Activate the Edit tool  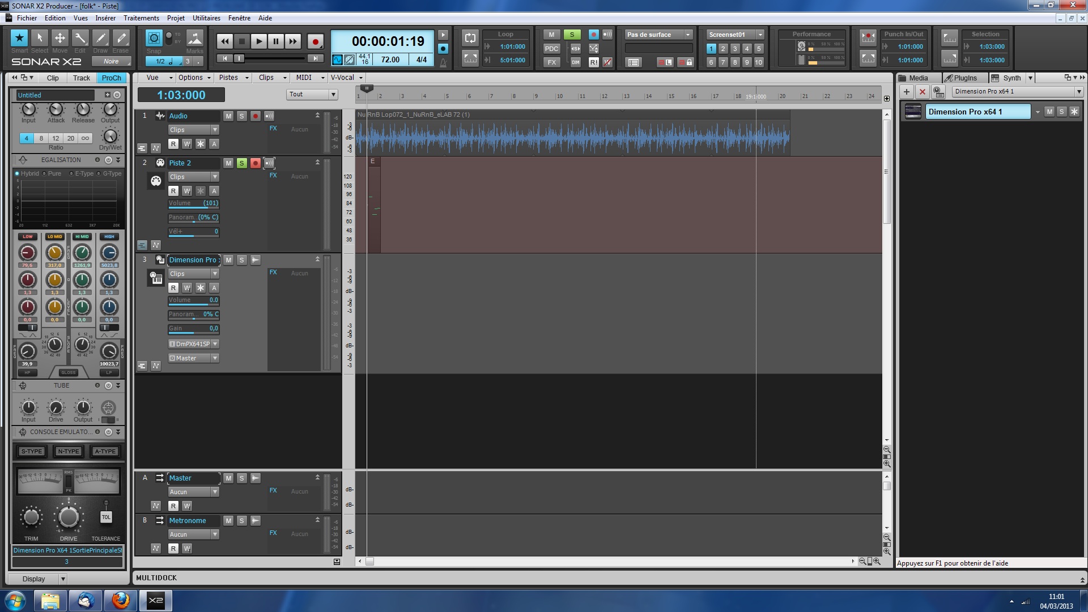80,38
